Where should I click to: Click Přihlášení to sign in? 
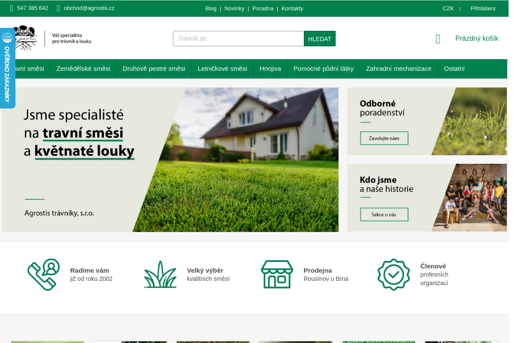tap(483, 8)
